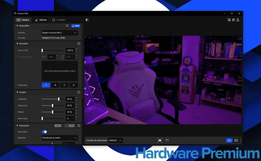Adjust the Intensidad slider
Viewport: 261px width, 161px height.
click(53, 118)
